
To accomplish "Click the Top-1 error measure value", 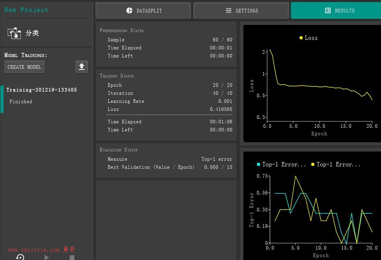I will click(x=217, y=159).
